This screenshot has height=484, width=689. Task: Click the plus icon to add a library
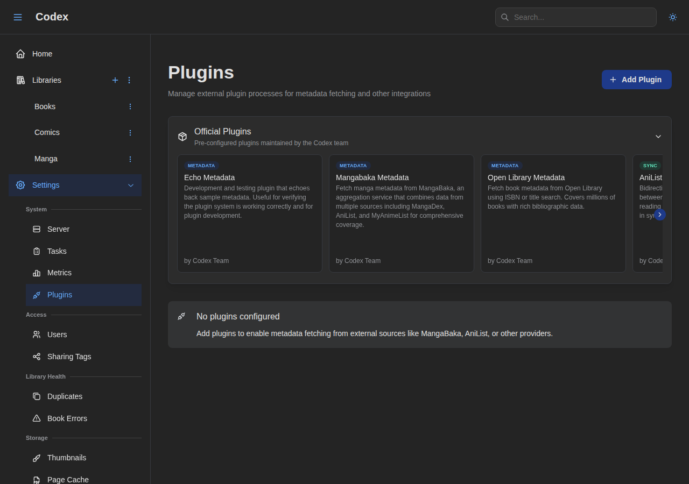pyautogui.click(x=115, y=80)
